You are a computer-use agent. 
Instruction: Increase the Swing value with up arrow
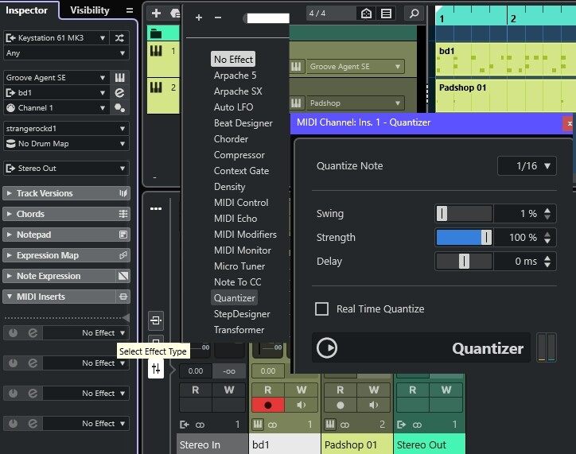(547, 210)
